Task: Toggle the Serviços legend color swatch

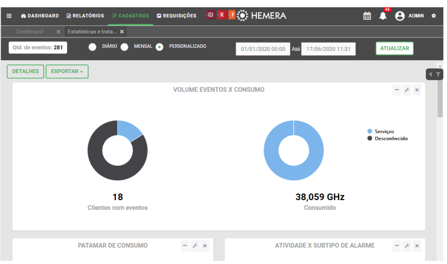Action: click(x=370, y=131)
